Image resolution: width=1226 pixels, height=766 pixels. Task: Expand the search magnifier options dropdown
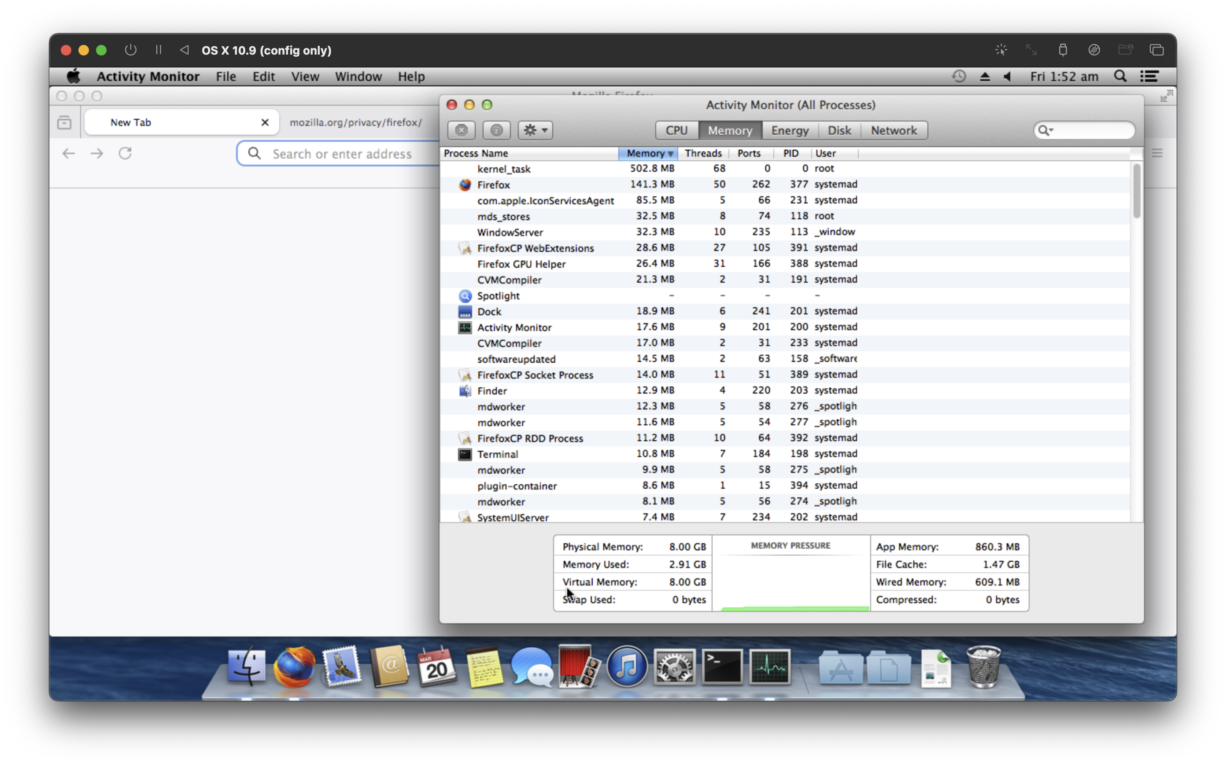click(1045, 130)
